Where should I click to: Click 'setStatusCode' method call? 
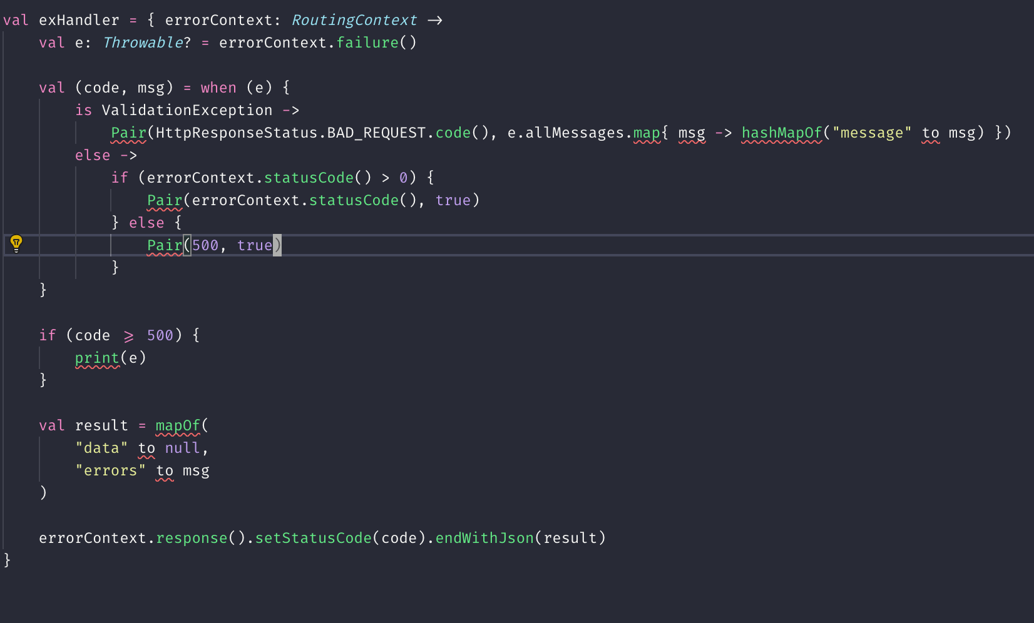click(x=313, y=538)
